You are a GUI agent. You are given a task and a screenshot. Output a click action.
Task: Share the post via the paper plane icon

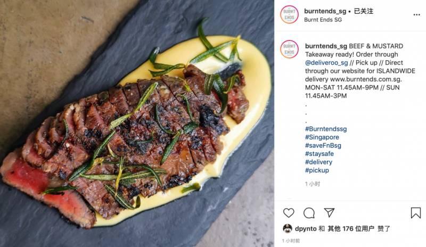[330, 213]
